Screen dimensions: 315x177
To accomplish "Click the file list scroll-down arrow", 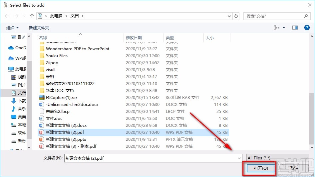I will click(312, 147).
